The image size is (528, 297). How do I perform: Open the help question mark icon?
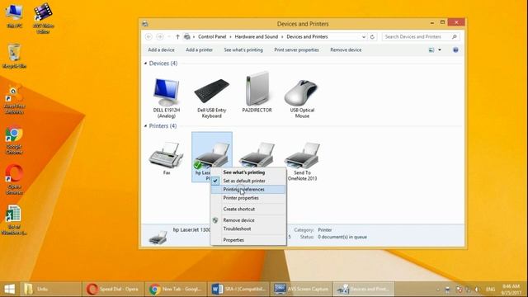point(455,49)
